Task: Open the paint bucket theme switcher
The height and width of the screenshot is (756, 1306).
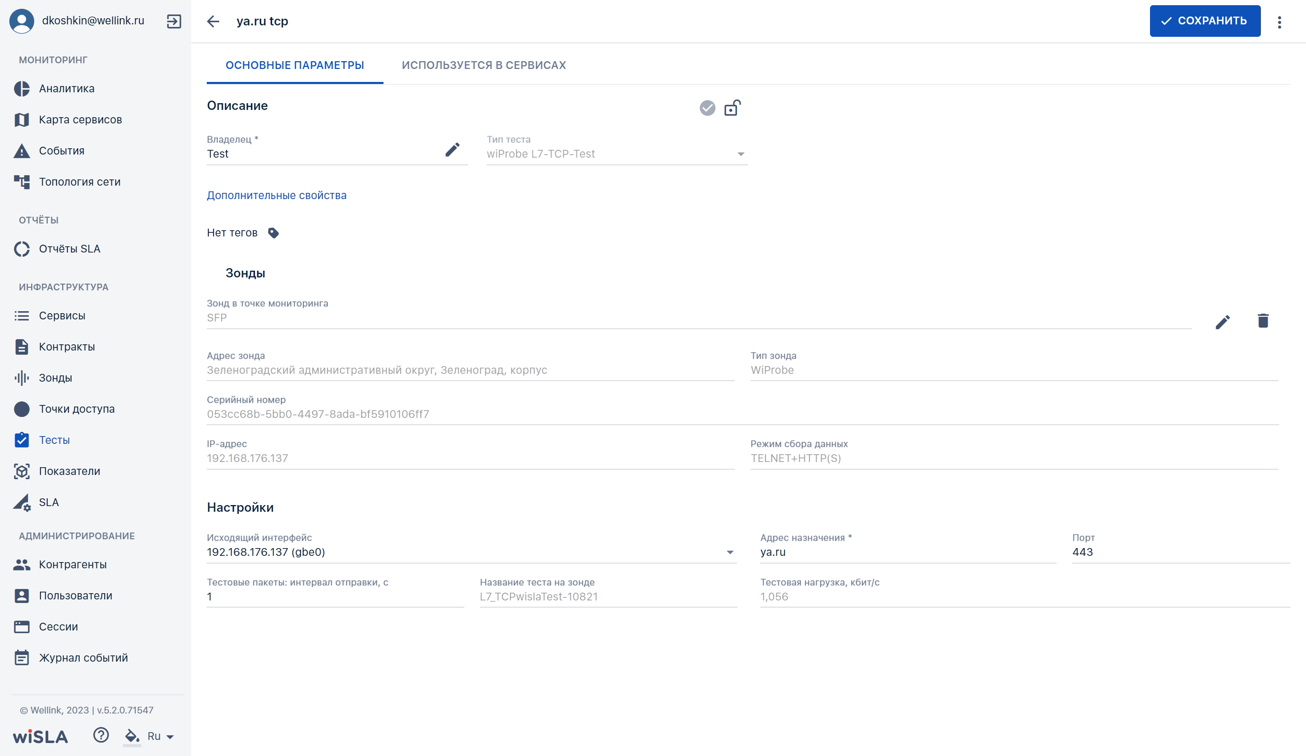Action: coord(132,736)
